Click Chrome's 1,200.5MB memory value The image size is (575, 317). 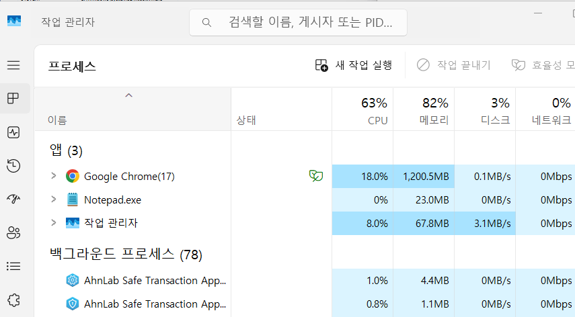[426, 177]
